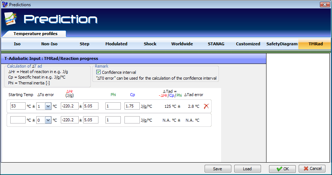The height and width of the screenshot is (175, 332).
Task: Select the TMRad tab
Action: pos(316,44)
